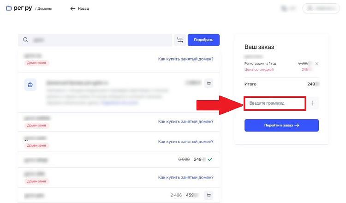
Task: Proceed via Перейти в заказ button
Action: (281, 125)
